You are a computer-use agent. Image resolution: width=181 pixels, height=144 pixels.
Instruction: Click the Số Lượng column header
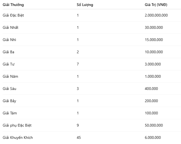pos(85,5)
